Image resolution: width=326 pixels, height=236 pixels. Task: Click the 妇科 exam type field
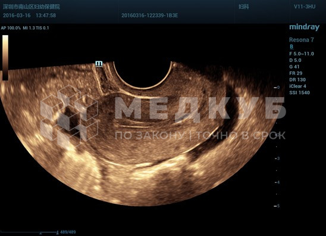point(243,7)
